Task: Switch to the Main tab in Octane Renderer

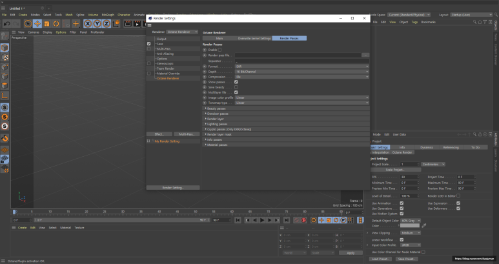Action: point(219,38)
